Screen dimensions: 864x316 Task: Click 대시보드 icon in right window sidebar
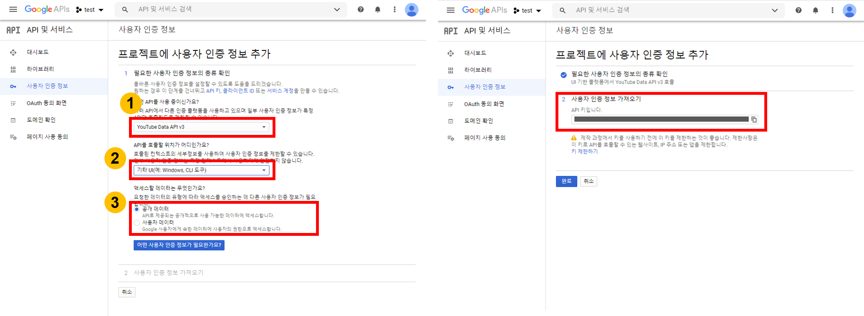tap(451, 53)
